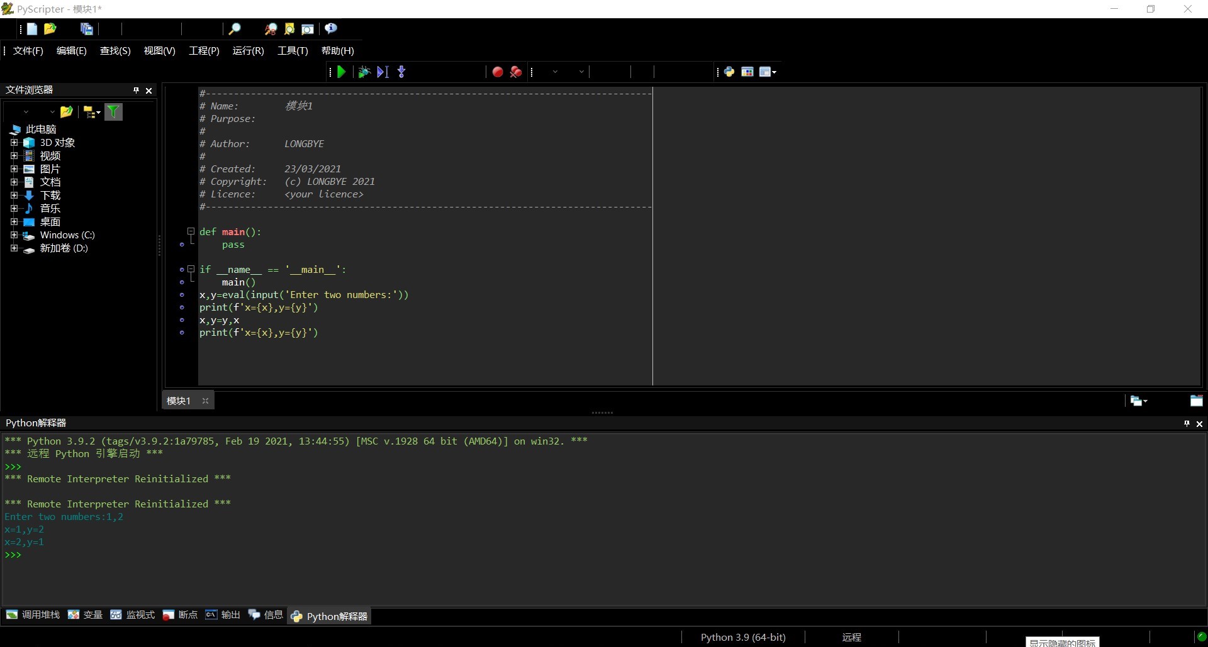The height and width of the screenshot is (647, 1208).
Task: Open the 工程(P) menu
Action: (x=204, y=51)
